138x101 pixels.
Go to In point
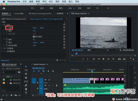click(x=94, y=59)
